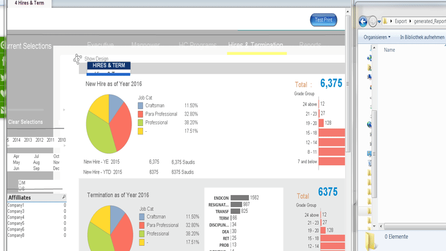The width and height of the screenshot is (446, 251).
Task: Click the TRANSF bar showing 825
Action: pyautogui.click(x=235, y=211)
